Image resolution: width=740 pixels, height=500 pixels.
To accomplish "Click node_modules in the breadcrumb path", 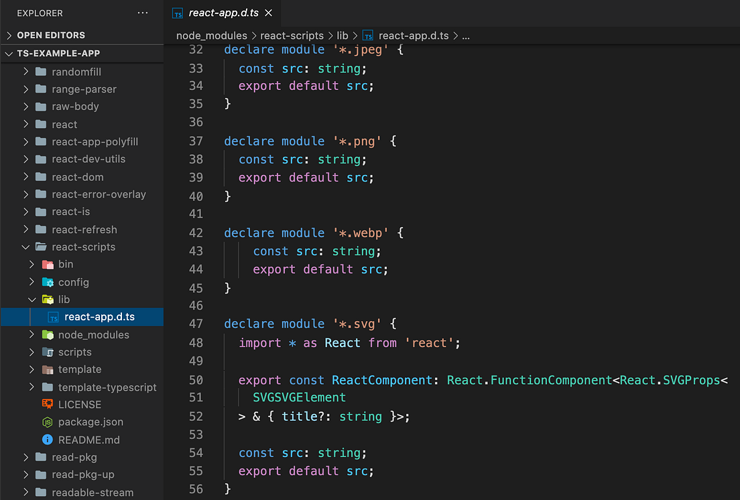I will coord(211,36).
